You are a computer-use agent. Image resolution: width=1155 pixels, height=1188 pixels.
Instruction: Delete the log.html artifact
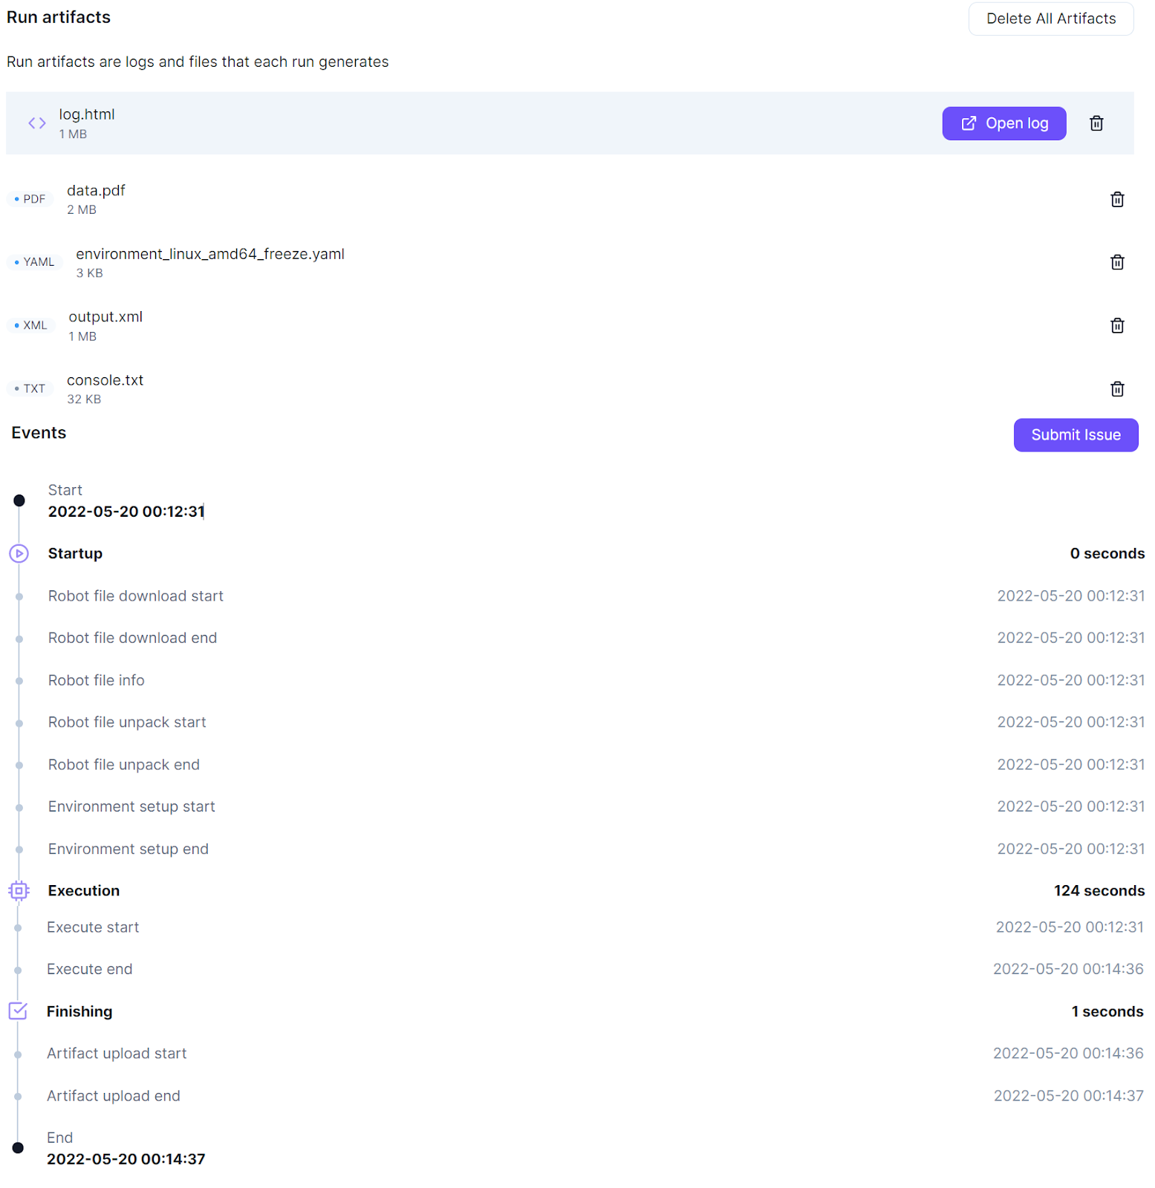coord(1096,123)
